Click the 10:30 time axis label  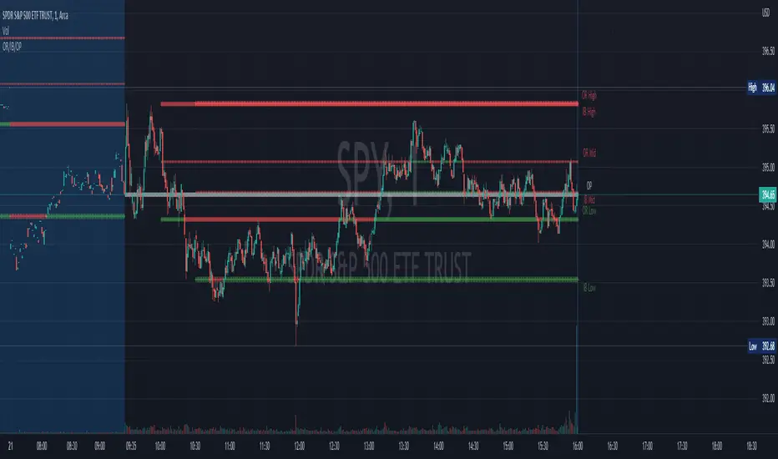[x=195, y=446]
